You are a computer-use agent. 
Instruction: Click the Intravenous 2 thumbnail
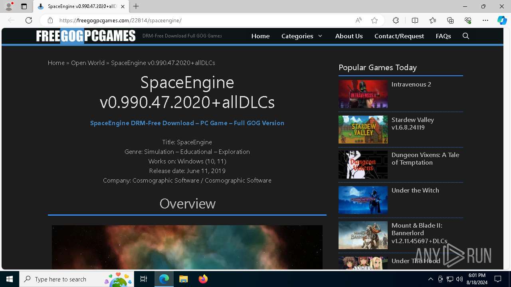coord(363,94)
